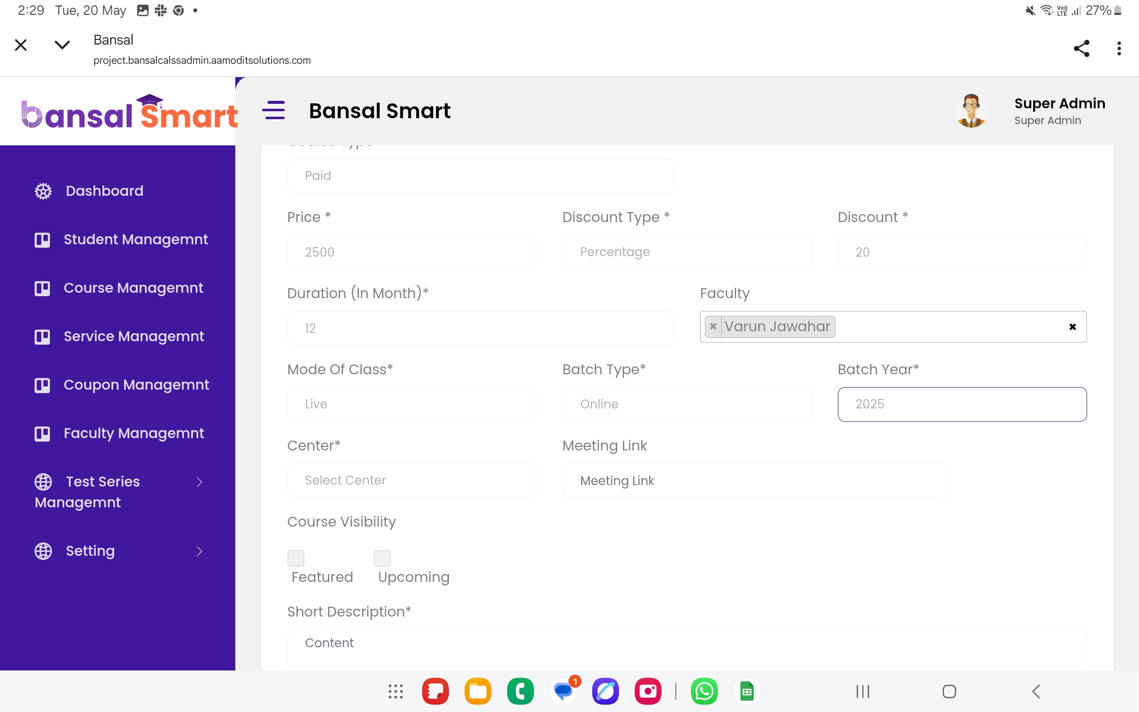Click the Duration field showing 12

481,328
